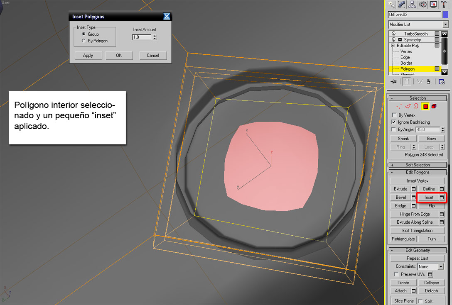Collapse the Edit Geometry rollout
This screenshot has height=305, width=452.
point(418,250)
